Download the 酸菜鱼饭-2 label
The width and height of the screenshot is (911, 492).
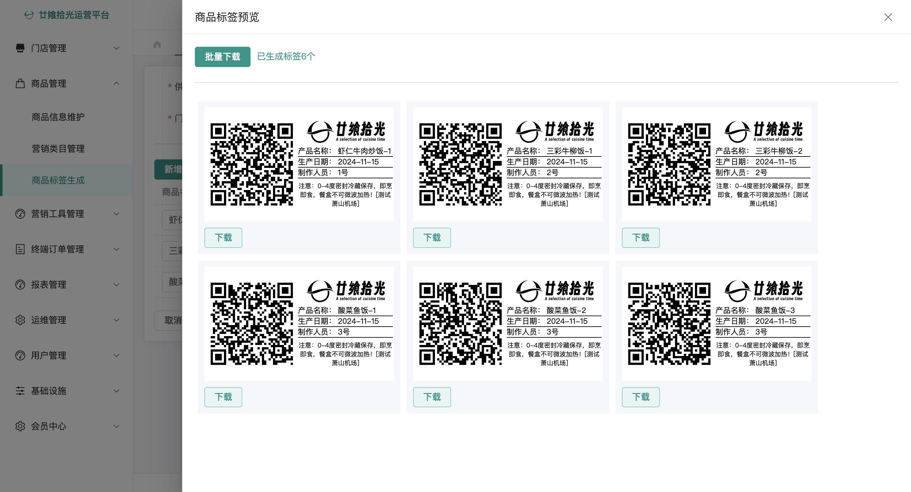point(432,397)
